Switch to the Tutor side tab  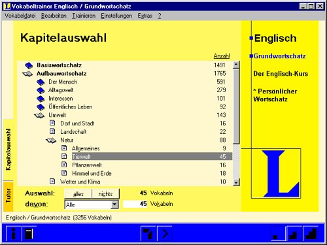coord(9,196)
